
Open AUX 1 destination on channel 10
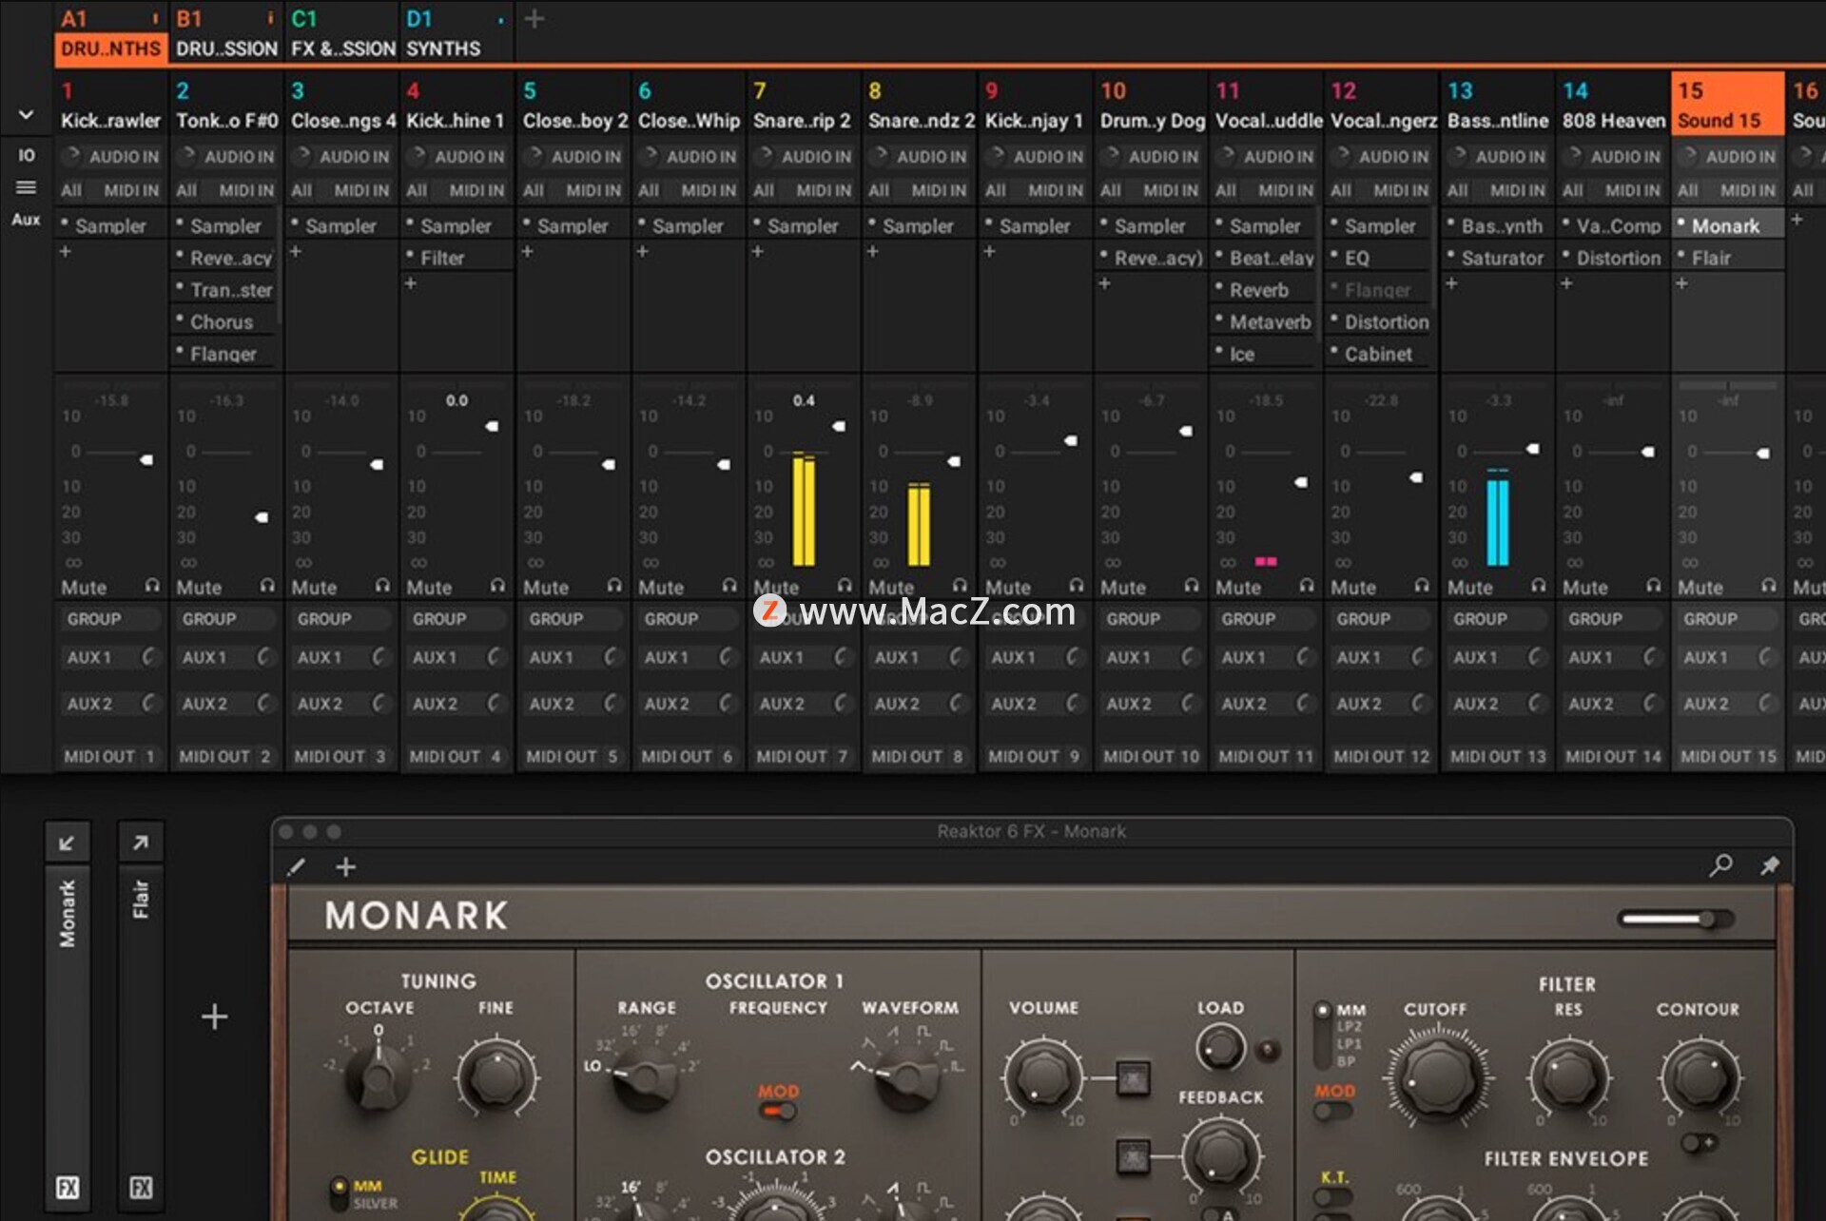(x=1129, y=657)
